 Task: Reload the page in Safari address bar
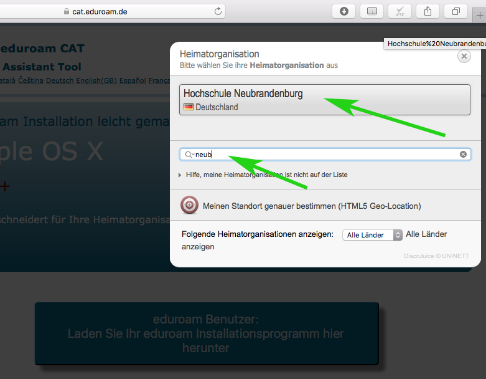[x=218, y=11]
